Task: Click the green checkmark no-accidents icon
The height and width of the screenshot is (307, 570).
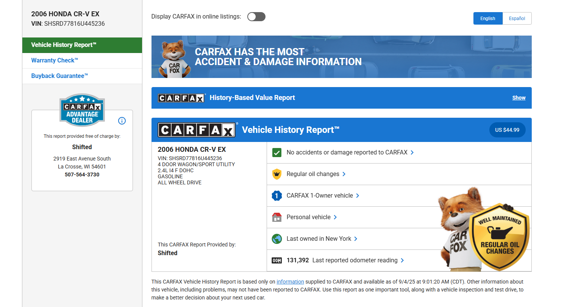Action: pos(277,153)
